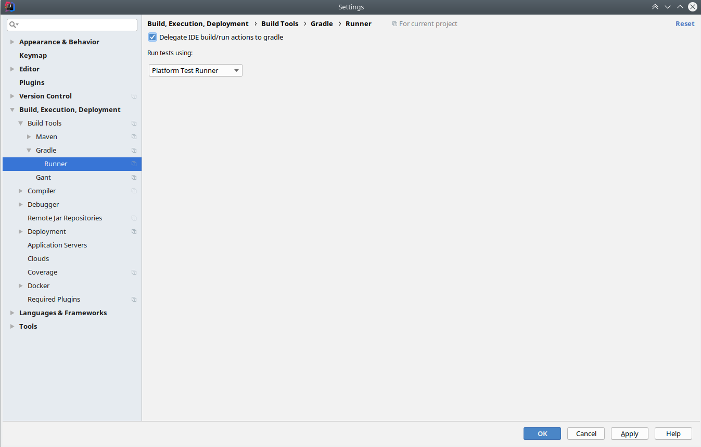Click the IntelliJ IDEA logo in title bar
Screen dimensions: 701x447
[x=10, y=7]
